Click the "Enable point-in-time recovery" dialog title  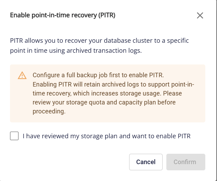(52, 15)
